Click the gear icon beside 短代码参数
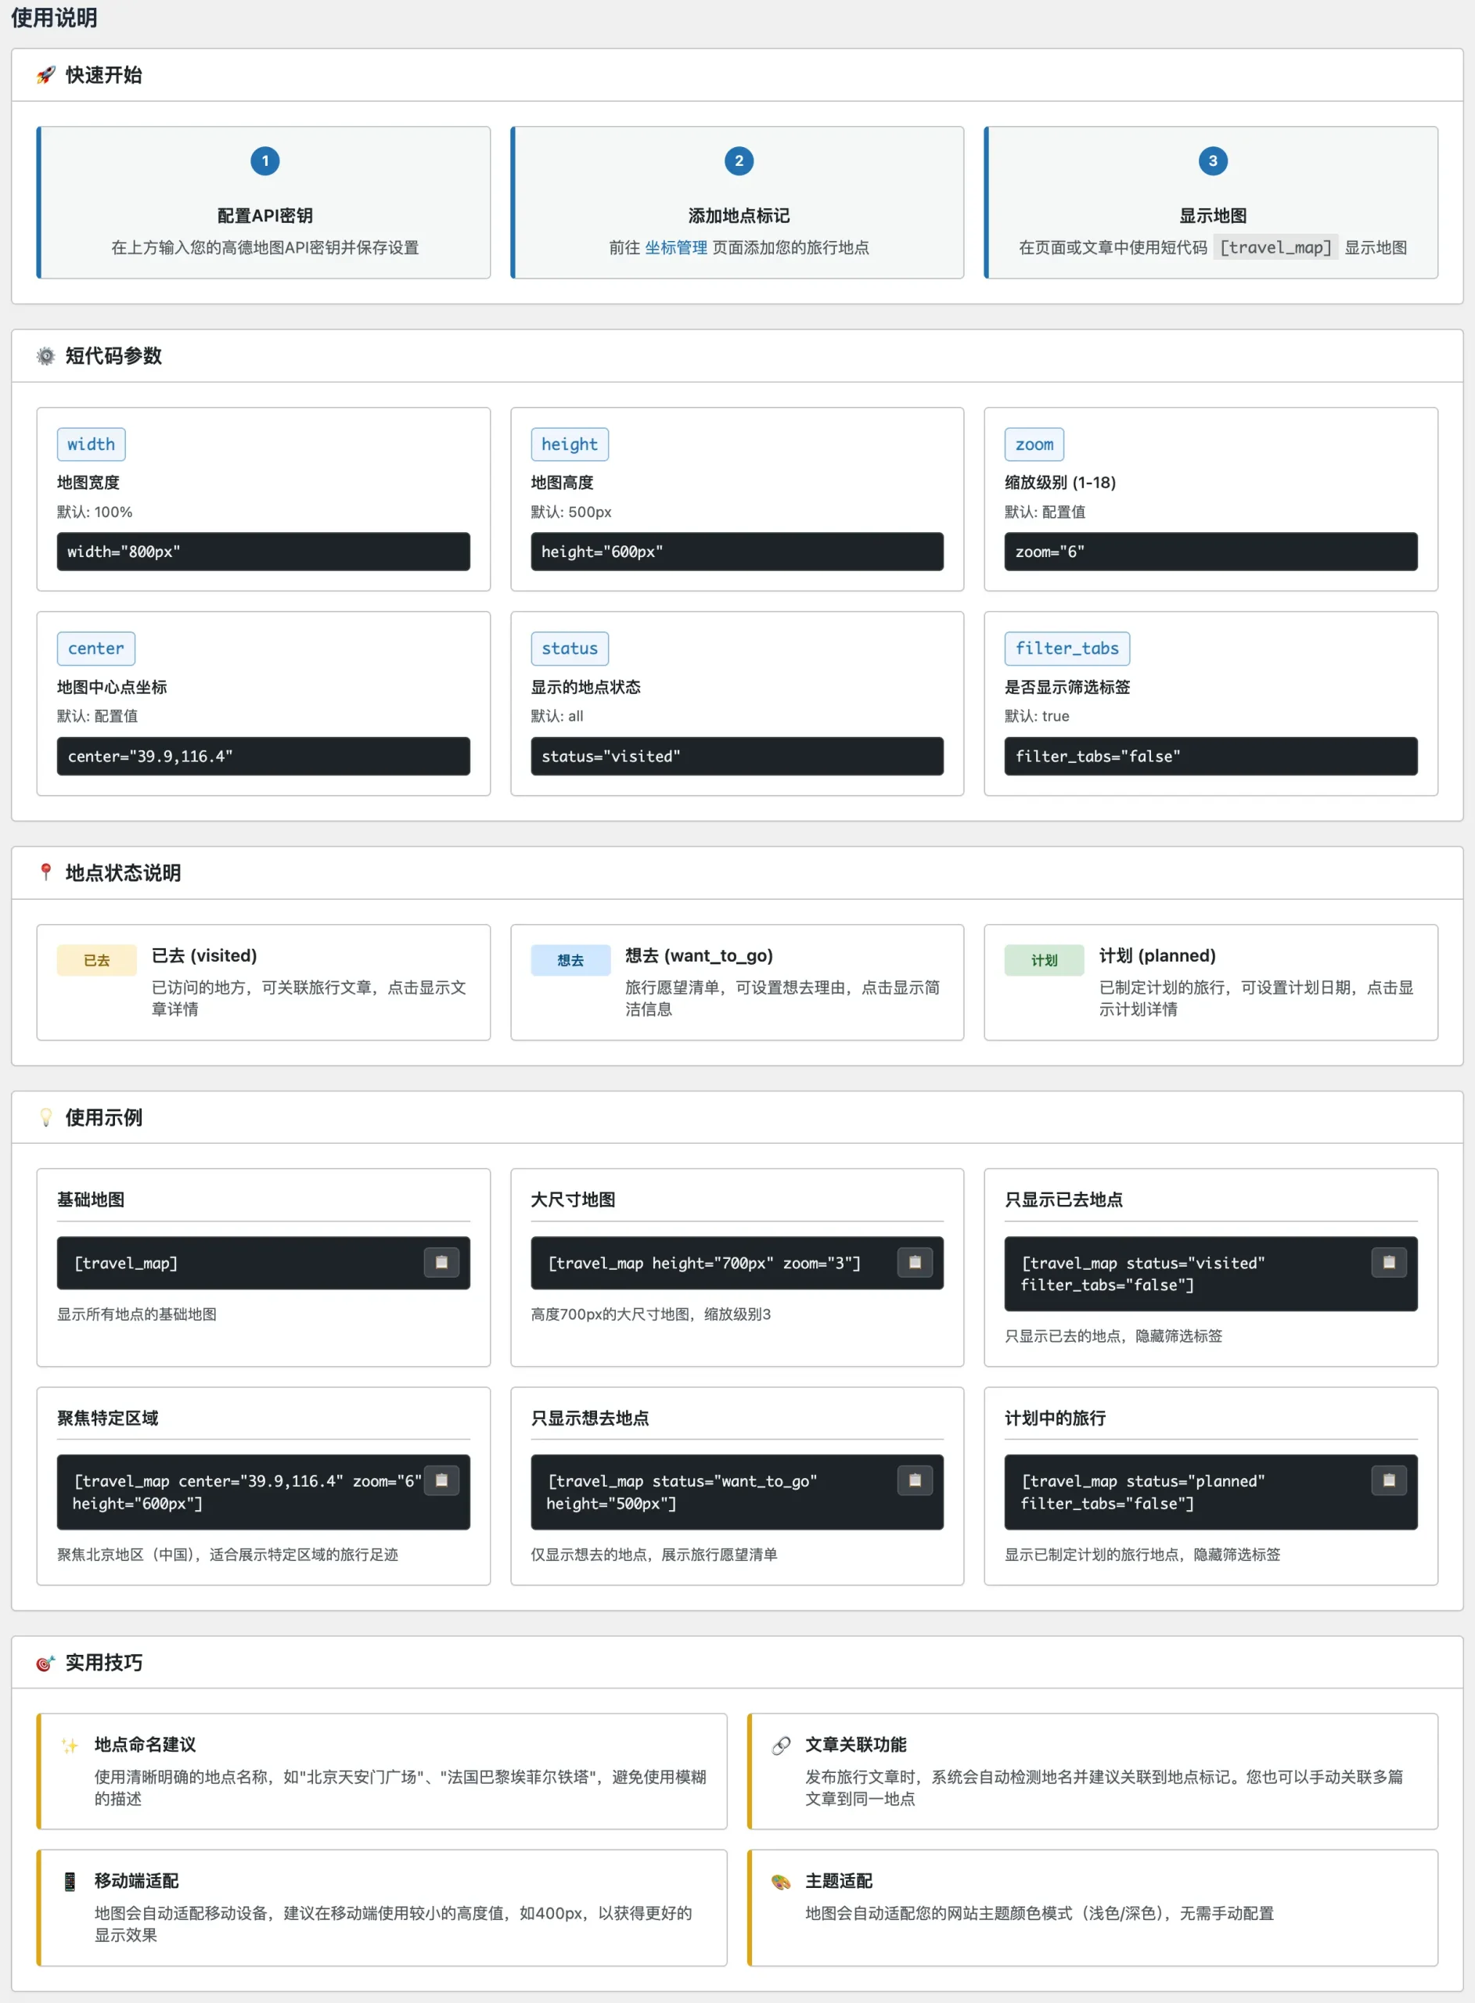1475x2003 pixels. (45, 356)
